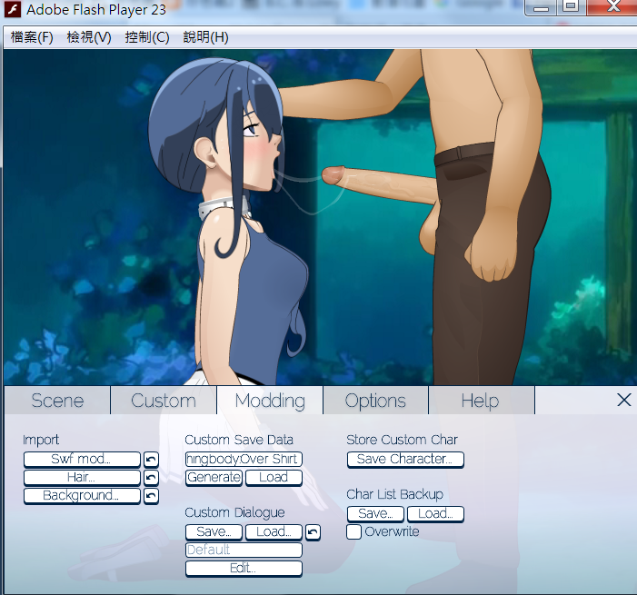The image size is (637, 595).
Task: Open the 檢視(V) menu
Action: click(x=89, y=37)
